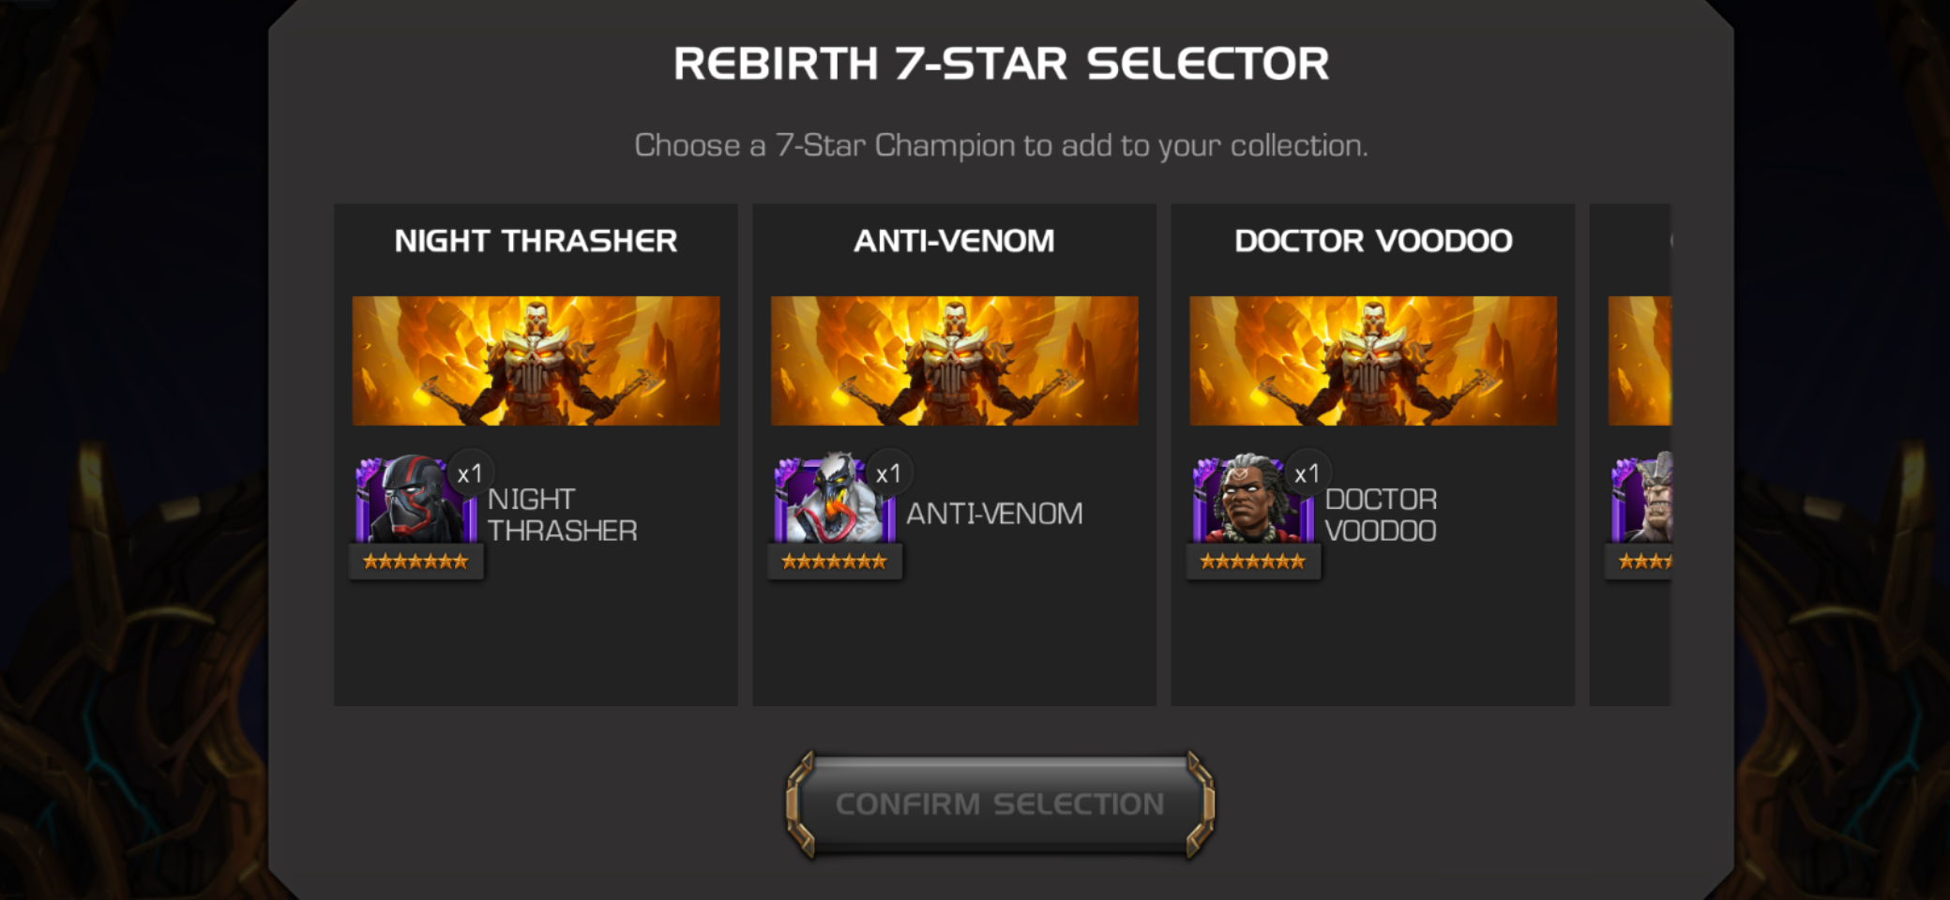Image resolution: width=1950 pixels, height=900 pixels.
Task: Click Night Thrasher's seven-star rating bar
Action: 416,562
